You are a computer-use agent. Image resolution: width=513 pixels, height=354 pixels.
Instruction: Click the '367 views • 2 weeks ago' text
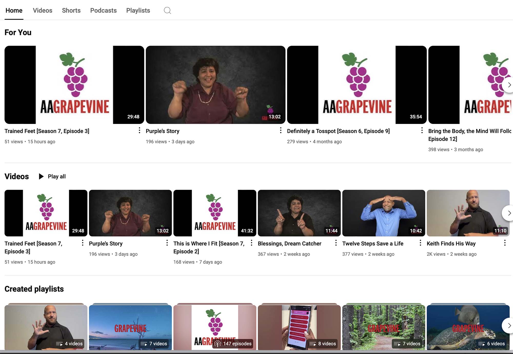click(x=284, y=254)
